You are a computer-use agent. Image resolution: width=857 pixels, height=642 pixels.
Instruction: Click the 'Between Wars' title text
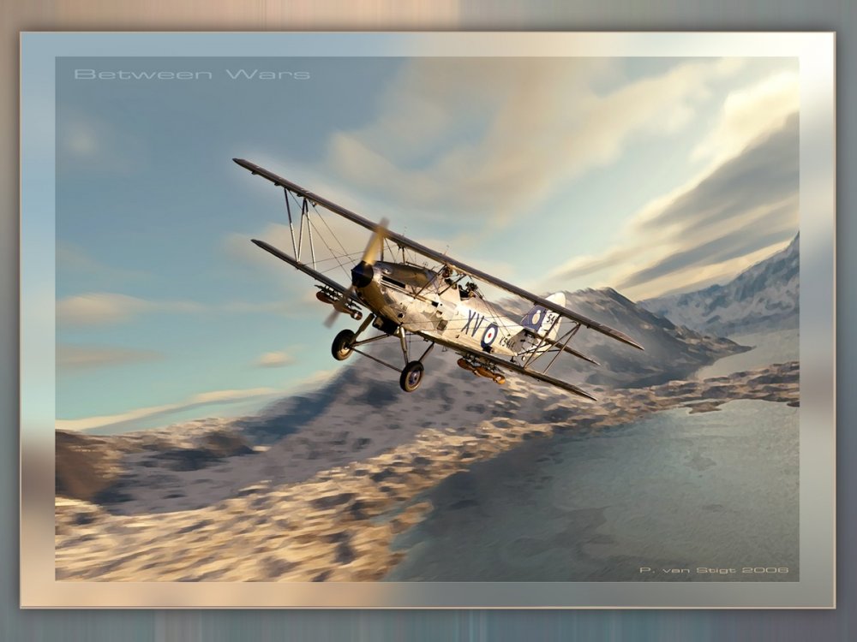[192, 74]
